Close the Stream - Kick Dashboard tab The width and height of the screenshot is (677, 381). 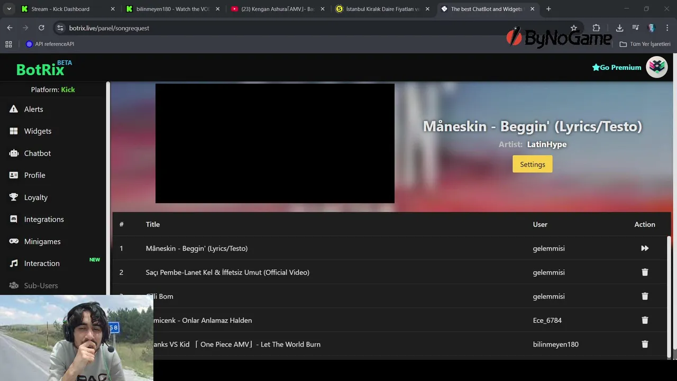(113, 9)
